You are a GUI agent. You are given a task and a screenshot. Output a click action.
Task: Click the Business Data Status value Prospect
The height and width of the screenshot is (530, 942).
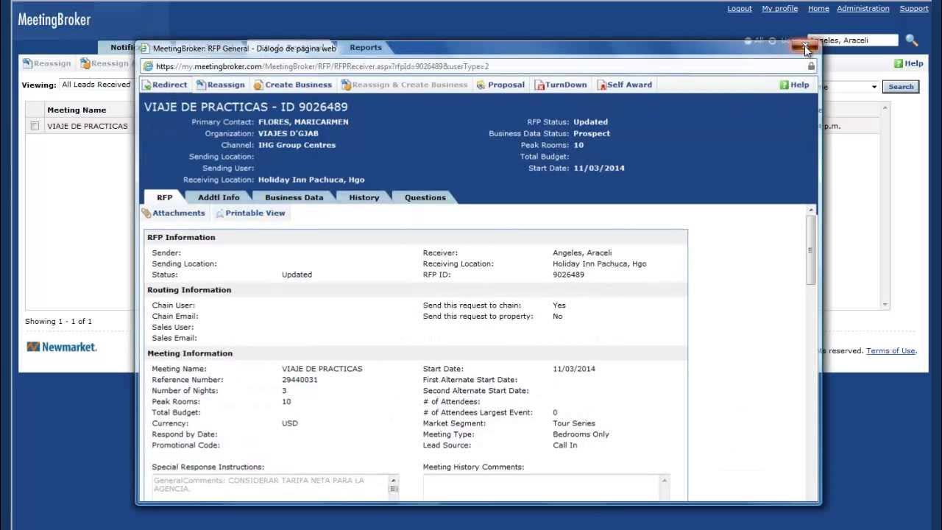click(592, 134)
